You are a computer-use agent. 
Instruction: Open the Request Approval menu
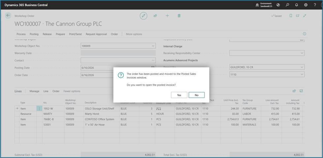pyautogui.click(x=96, y=34)
